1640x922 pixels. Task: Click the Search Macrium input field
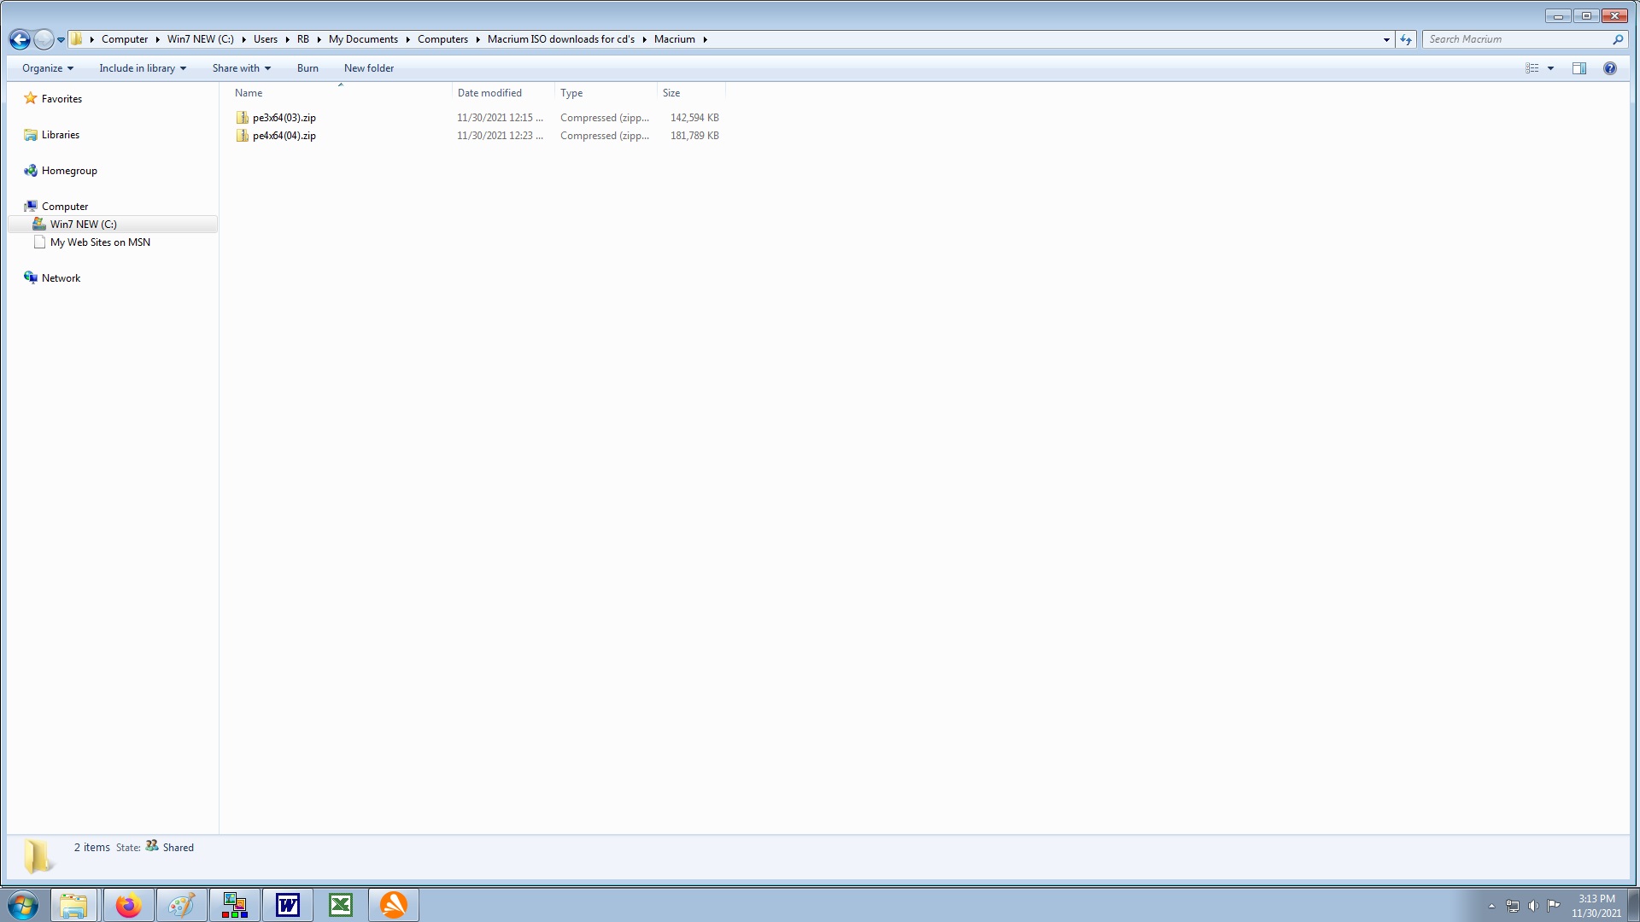click(1516, 39)
